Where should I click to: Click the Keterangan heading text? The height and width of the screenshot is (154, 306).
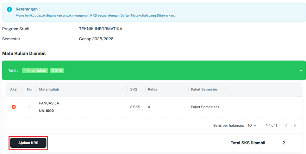click(x=28, y=9)
